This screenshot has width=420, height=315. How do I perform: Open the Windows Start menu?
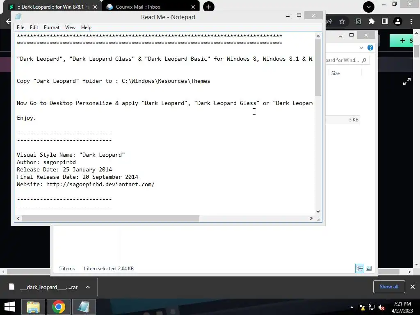(10, 307)
